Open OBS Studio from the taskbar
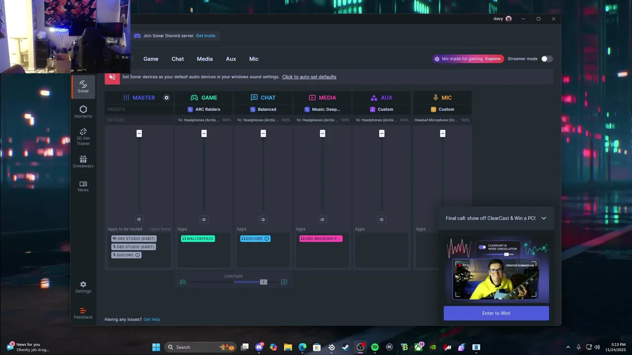Image resolution: width=632 pixels, height=355 pixels. (360, 347)
